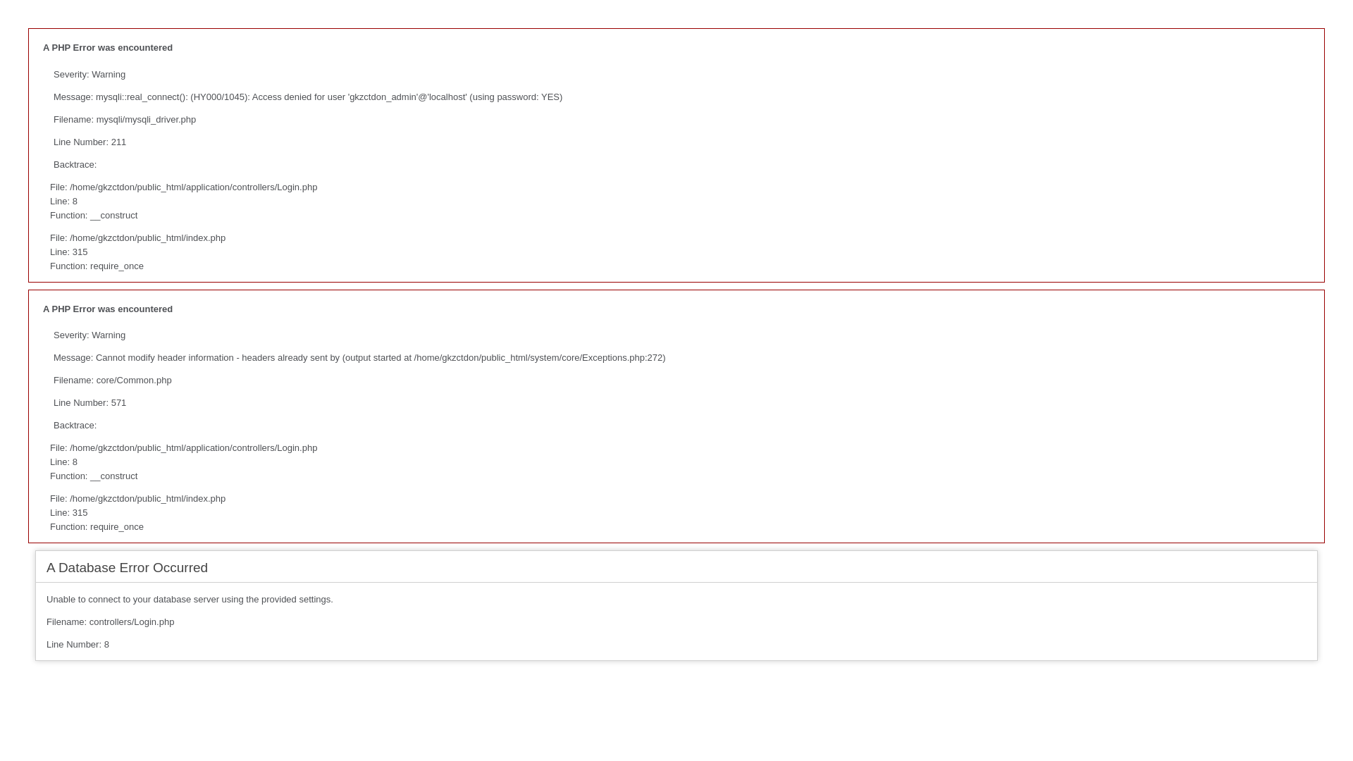The height and width of the screenshot is (761, 1353).
Task: Click the second Login.php controller file path
Action: [183, 448]
